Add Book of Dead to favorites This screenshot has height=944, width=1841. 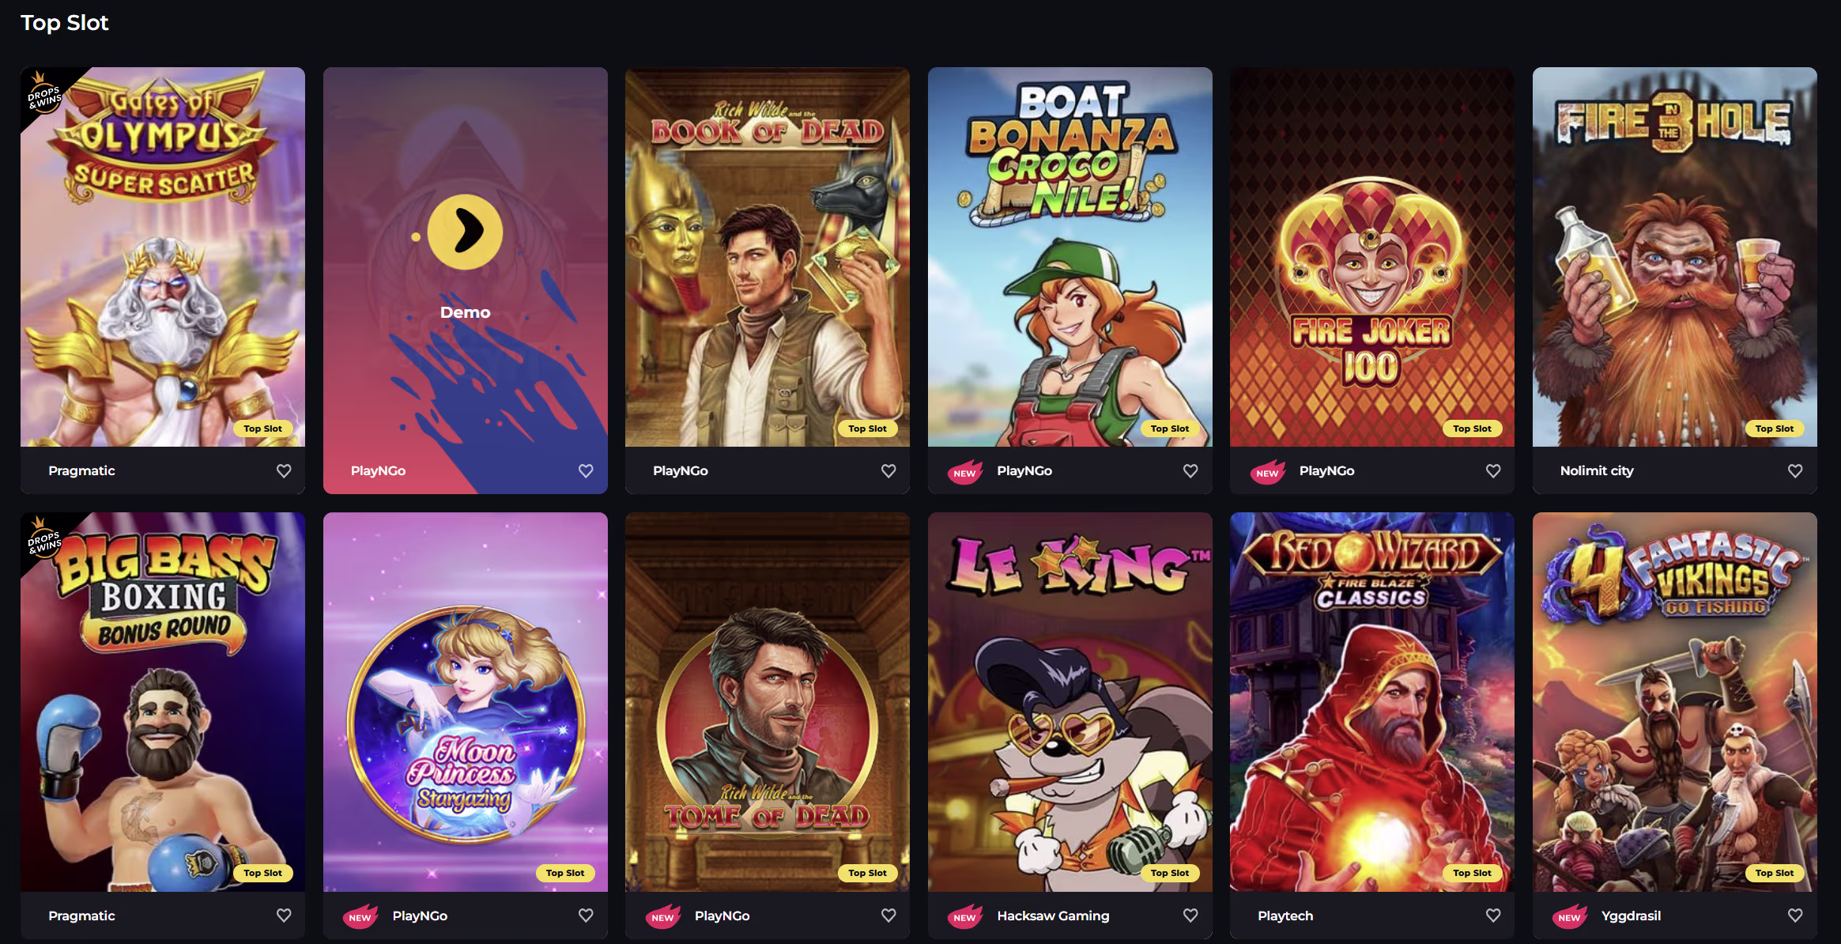click(x=888, y=471)
